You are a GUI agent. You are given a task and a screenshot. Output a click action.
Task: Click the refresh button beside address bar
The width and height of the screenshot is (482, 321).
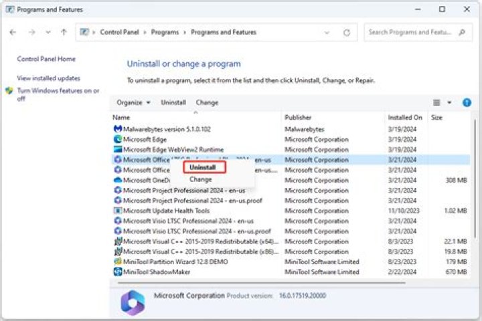point(346,32)
